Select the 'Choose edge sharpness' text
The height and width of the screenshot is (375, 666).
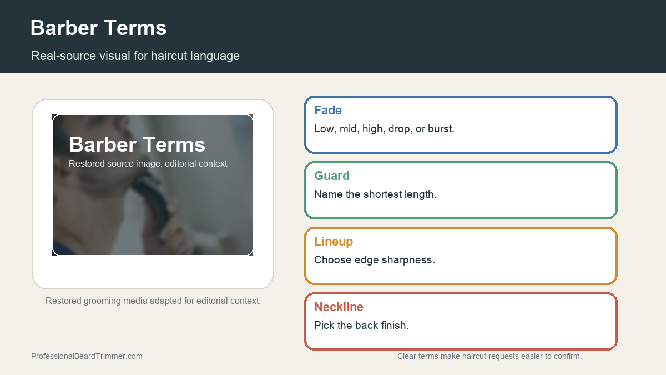tap(375, 260)
